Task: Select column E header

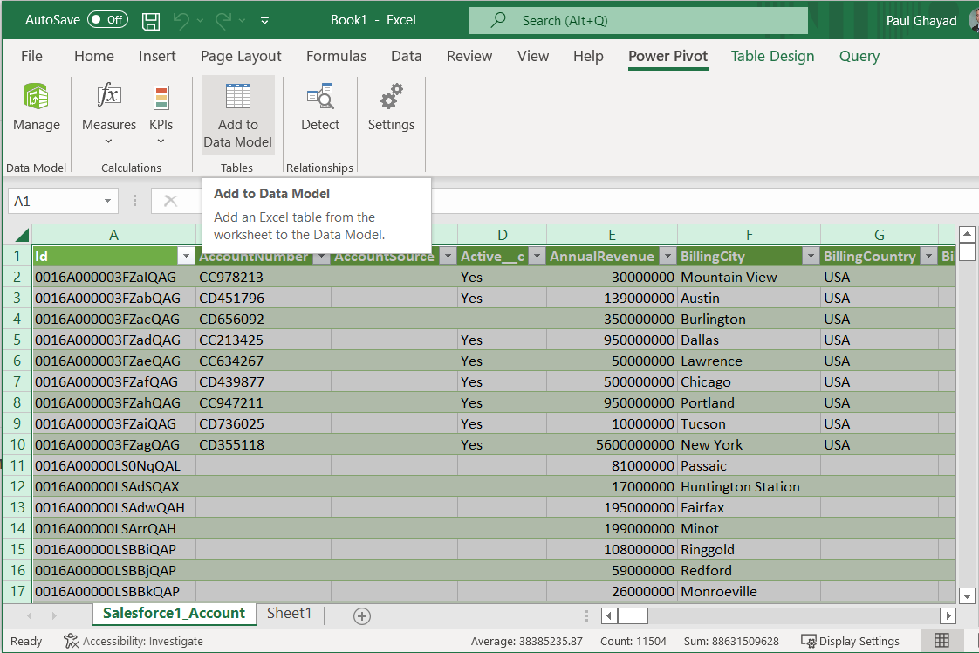Action: (x=612, y=235)
